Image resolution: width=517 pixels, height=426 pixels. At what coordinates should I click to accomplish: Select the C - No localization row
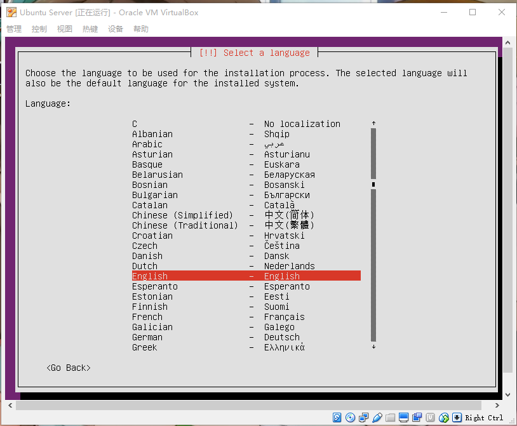246,124
